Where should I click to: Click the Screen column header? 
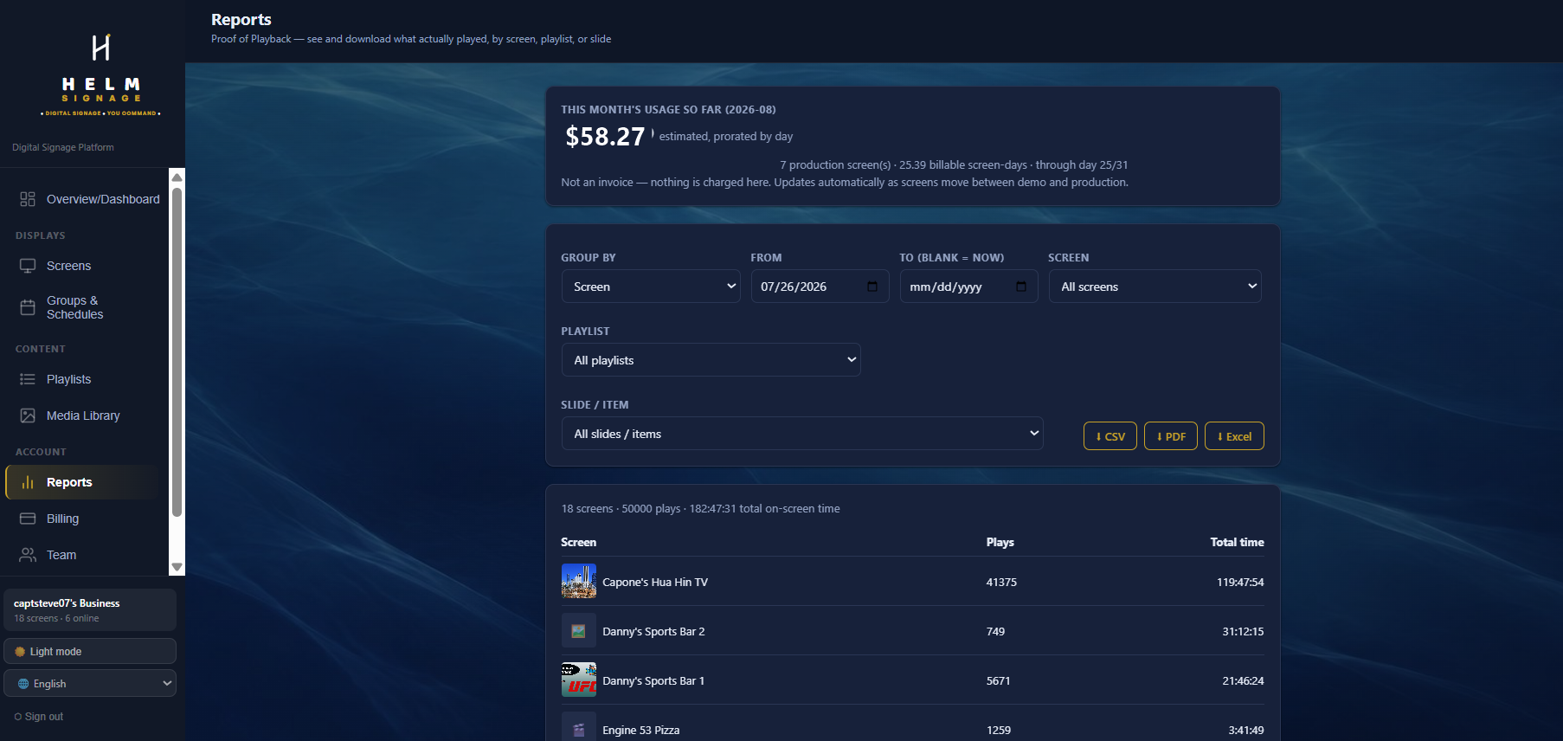point(578,542)
